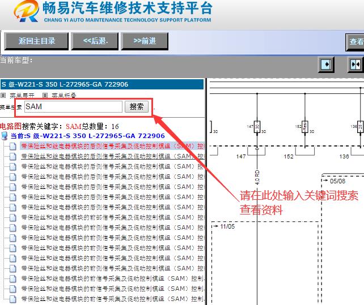Go back with the <<后退 button
The image size is (364, 305).
[95, 41]
